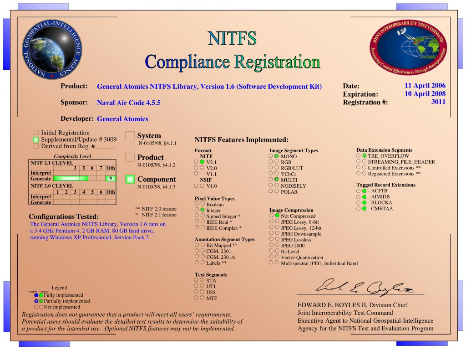This screenshot has width=466, height=350.
Task: Click the Legend title
Action: [59, 288]
